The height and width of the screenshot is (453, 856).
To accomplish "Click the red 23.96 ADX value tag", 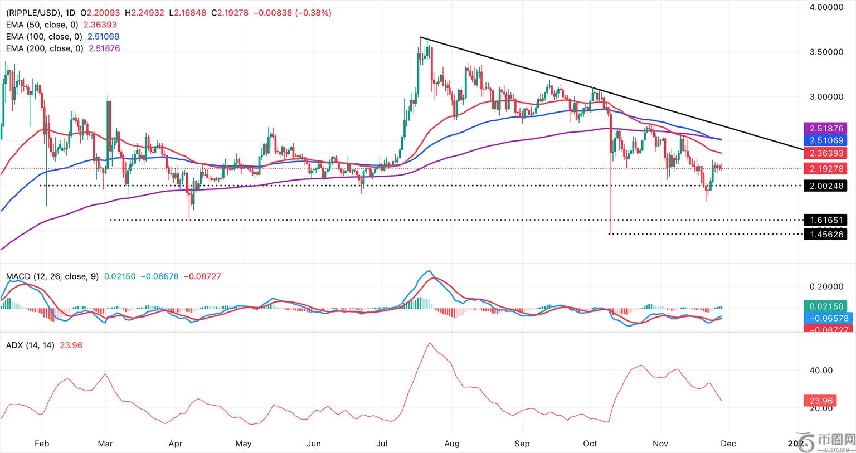I will point(818,401).
